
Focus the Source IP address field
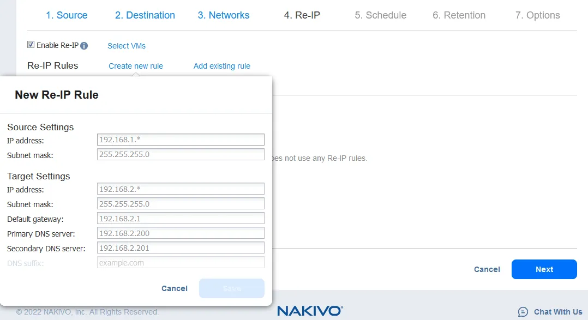tap(181, 140)
